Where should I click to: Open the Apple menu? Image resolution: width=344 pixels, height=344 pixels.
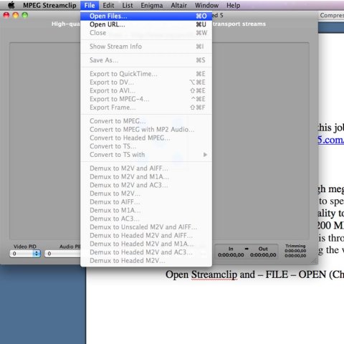pos(11,5)
